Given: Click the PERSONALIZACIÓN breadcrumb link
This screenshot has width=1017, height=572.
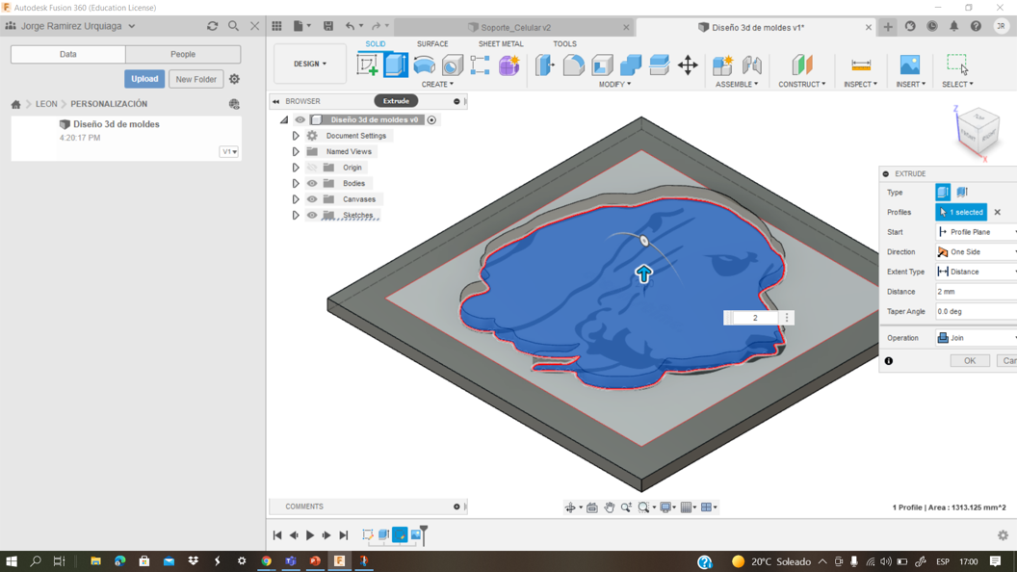Looking at the screenshot, I should point(109,104).
